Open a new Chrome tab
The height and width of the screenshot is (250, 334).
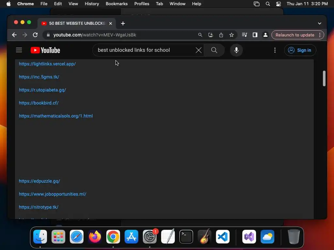pyautogui.click(x=123, y=23)
